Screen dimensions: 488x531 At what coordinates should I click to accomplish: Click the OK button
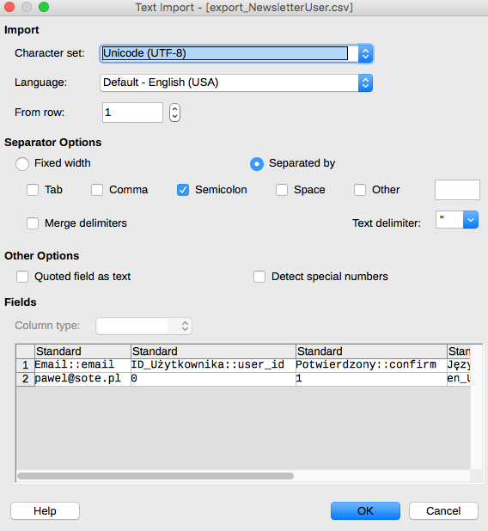click(365, 510)
